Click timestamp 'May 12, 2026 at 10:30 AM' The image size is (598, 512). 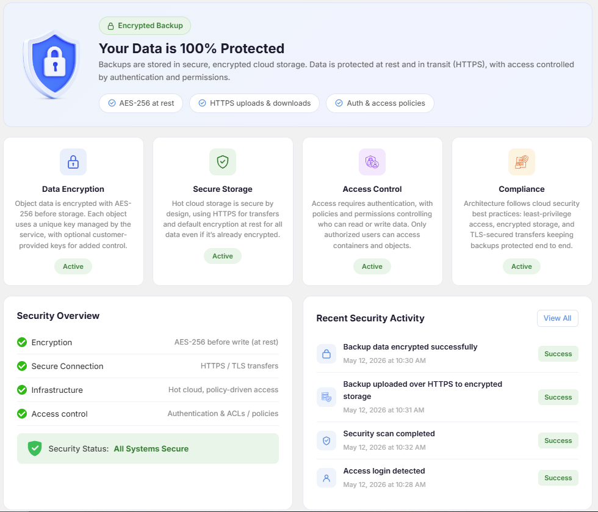click(384, 360)
